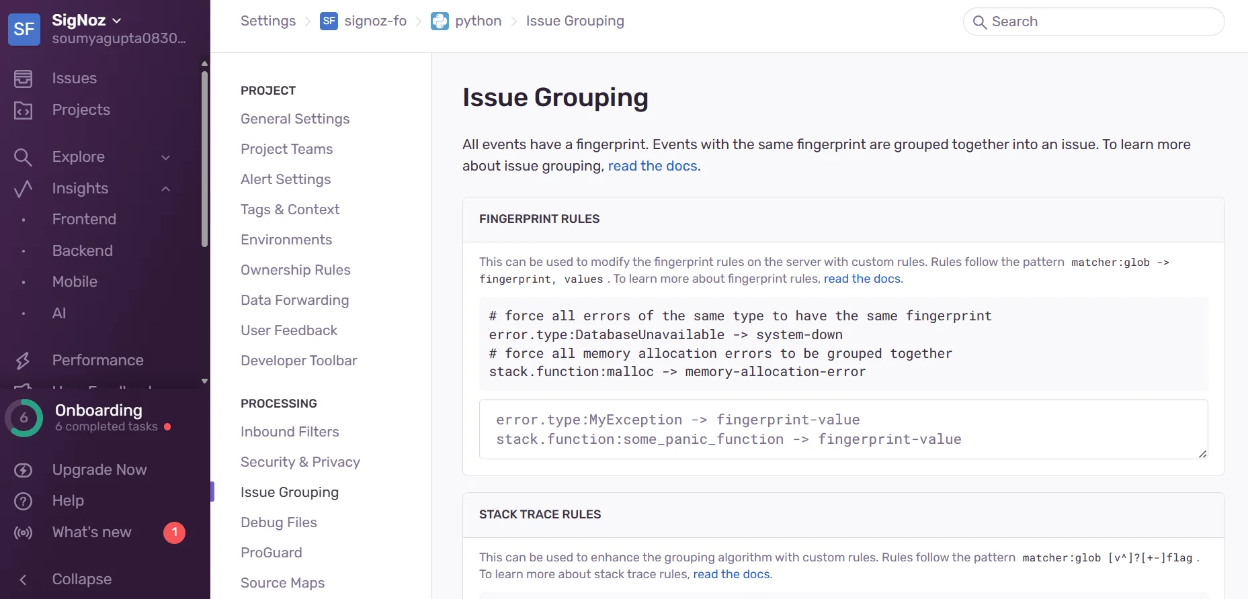Open the Help question-mark icon
The width and height of the screenshot is (1248, 599).
(23, 501)
